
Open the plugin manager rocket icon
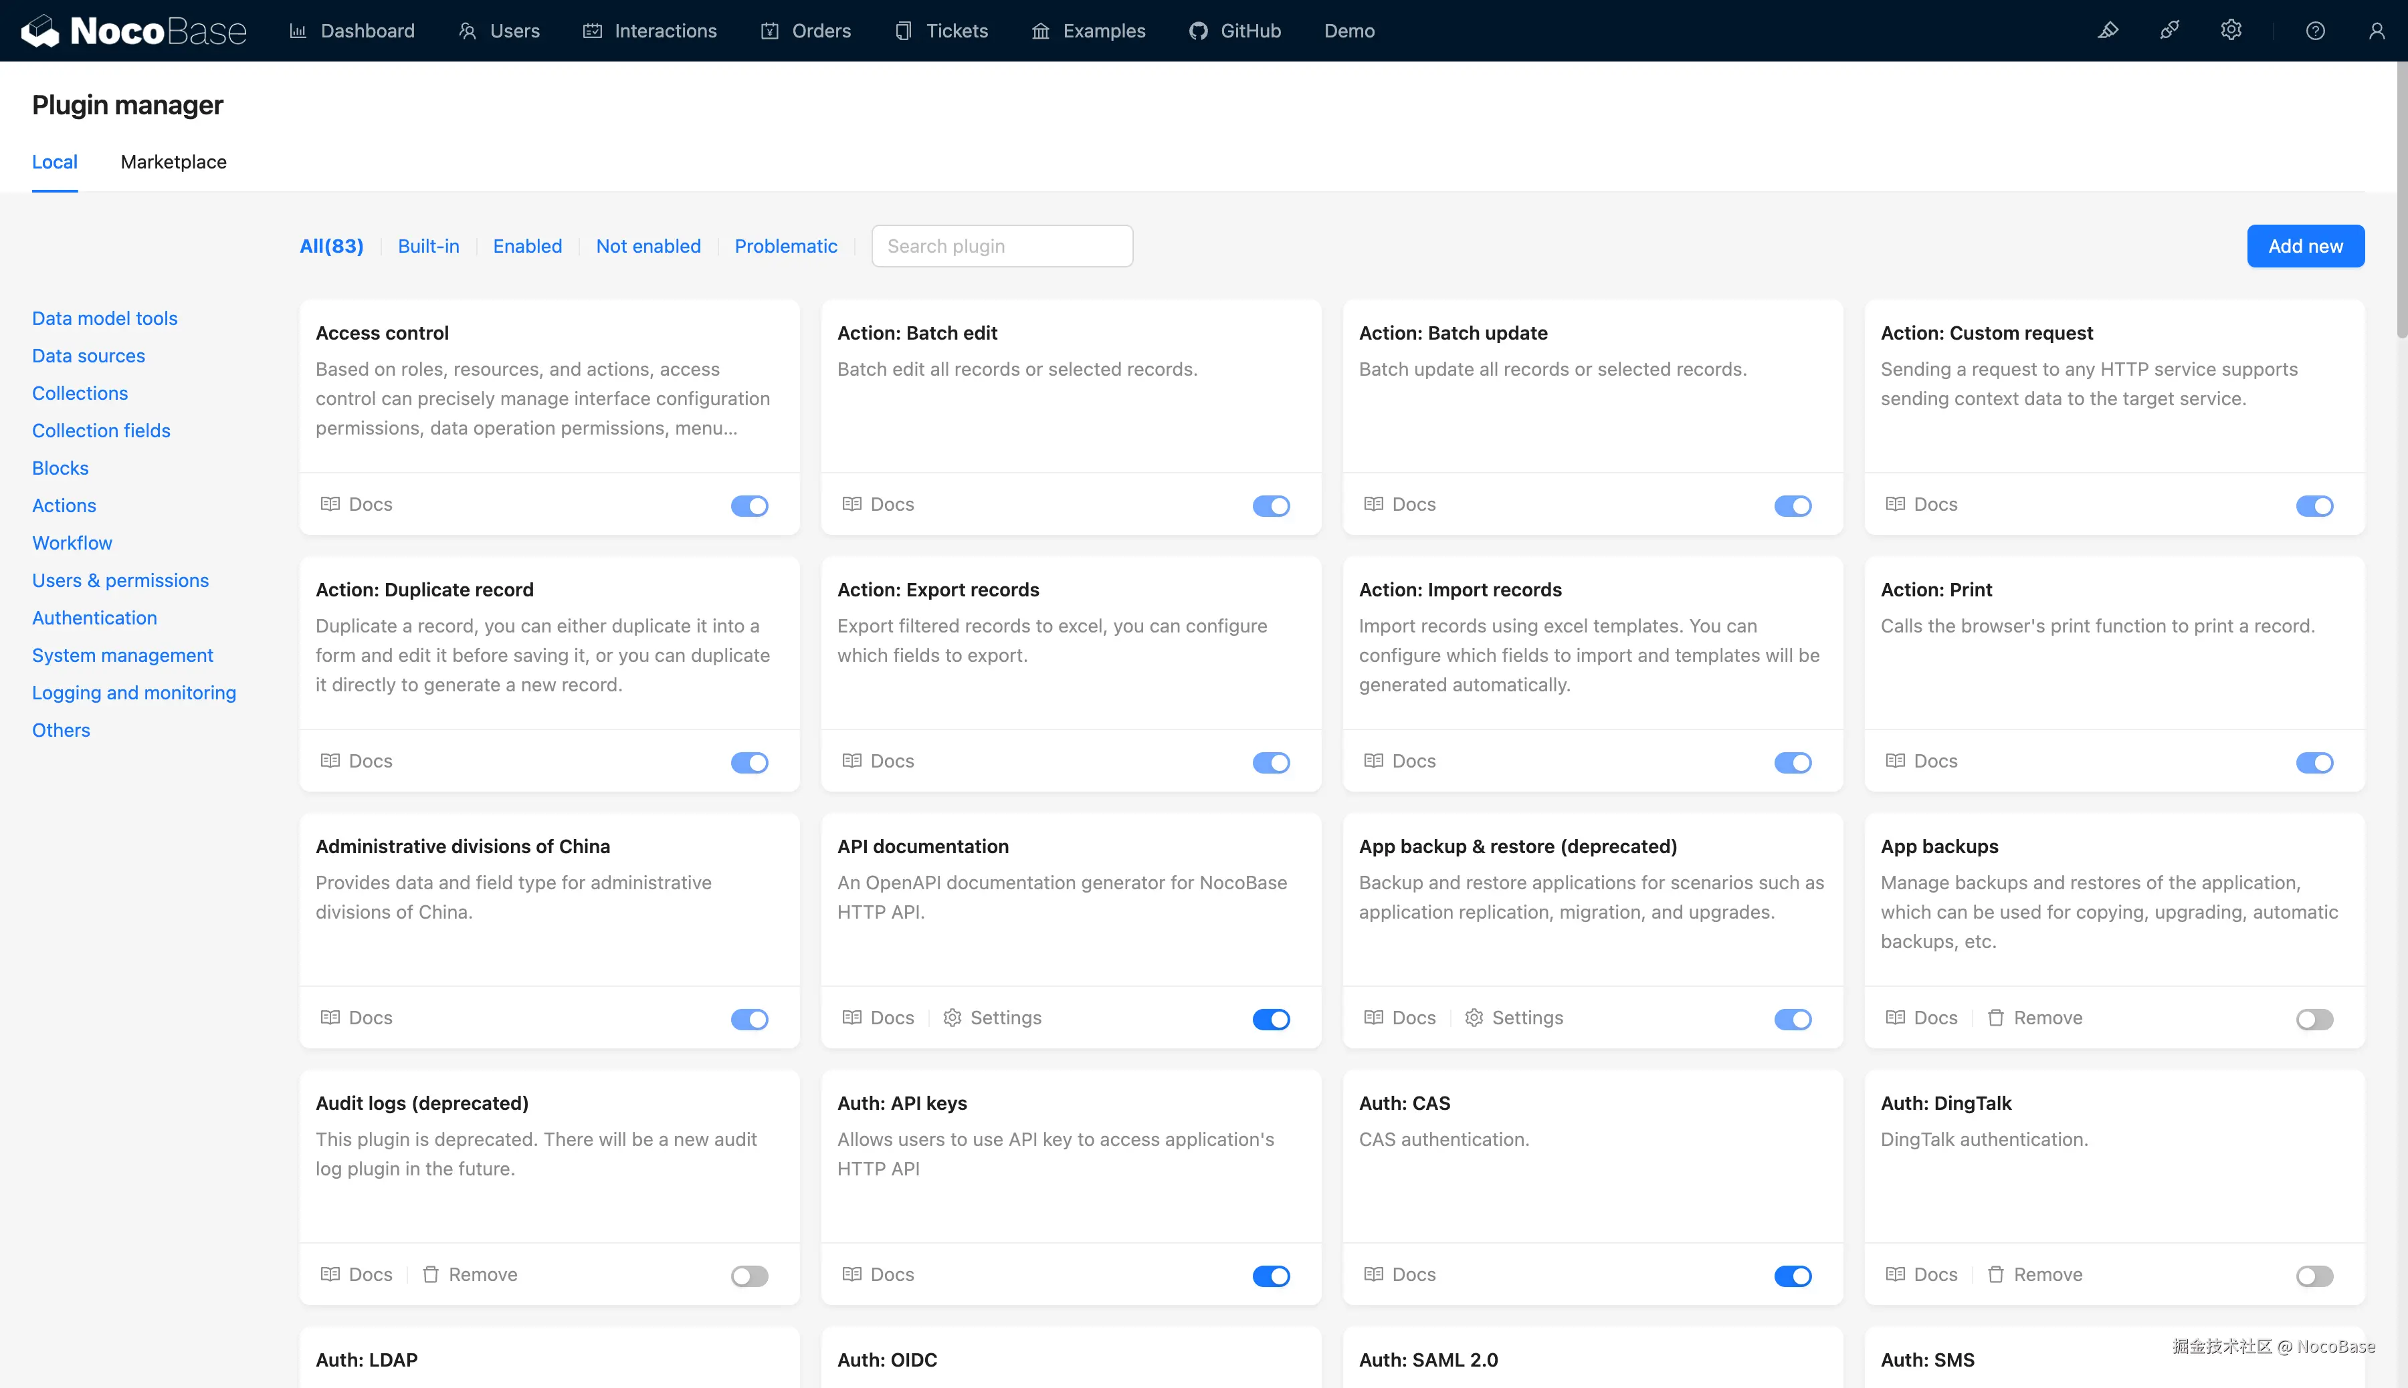2170,31
